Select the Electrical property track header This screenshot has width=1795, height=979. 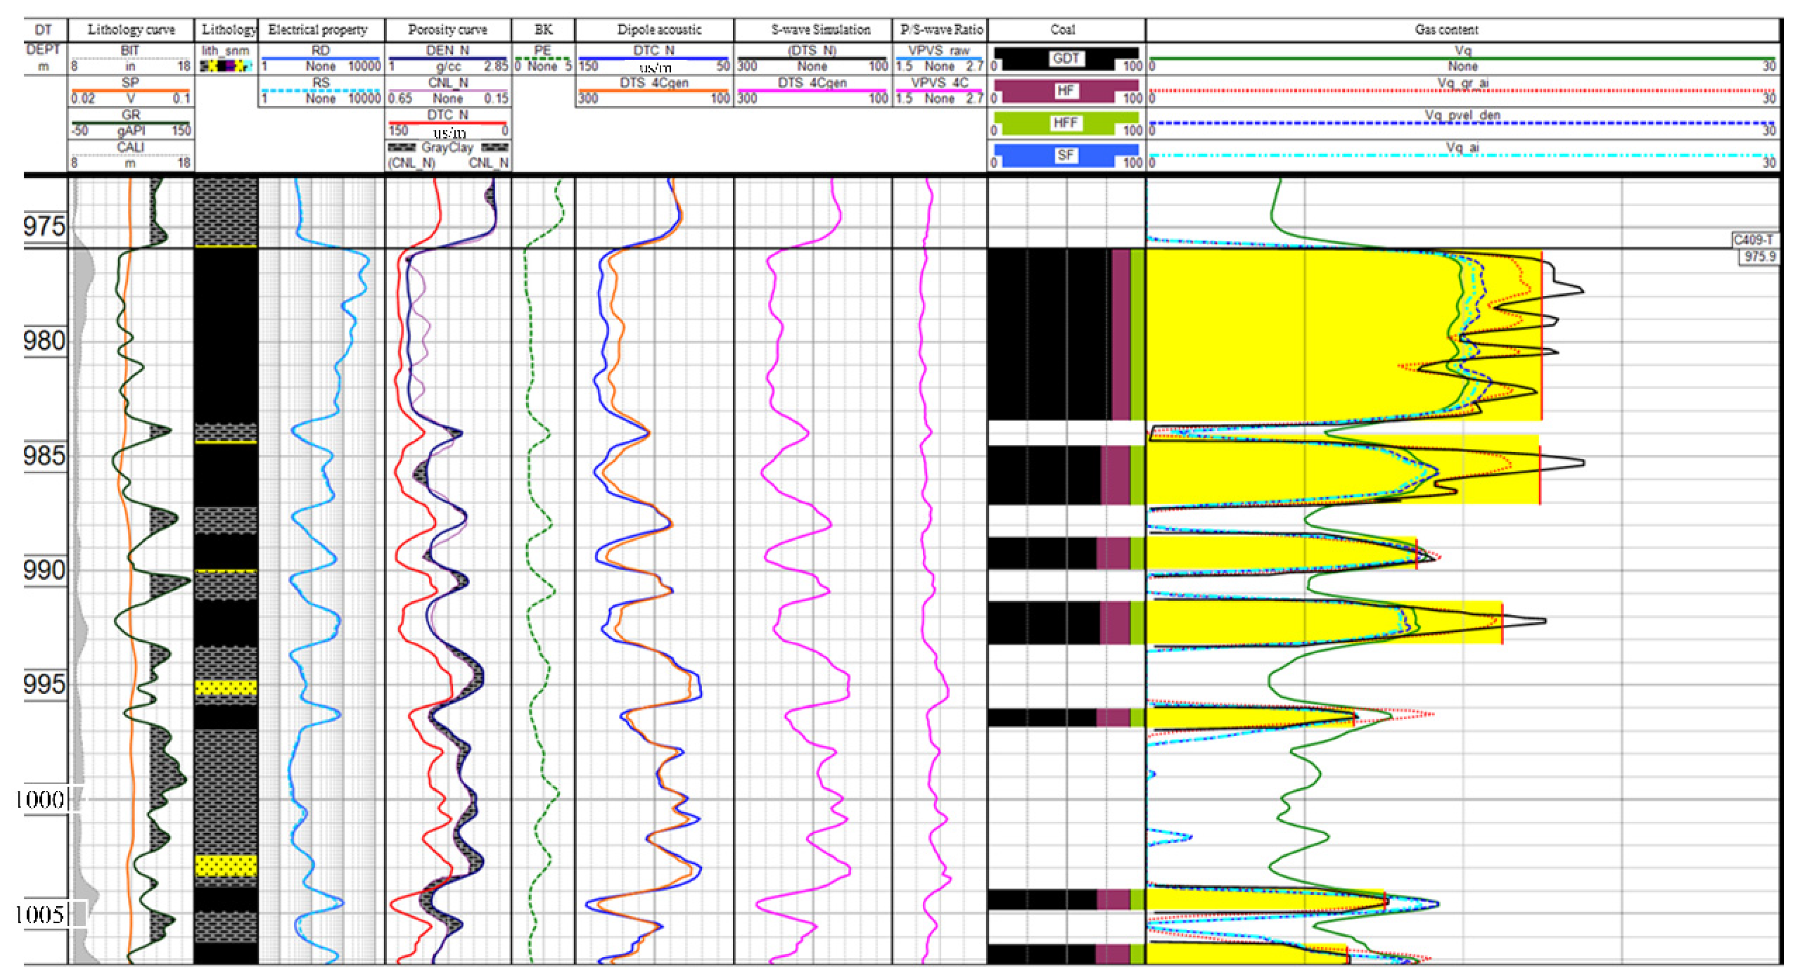pos(318,29)
